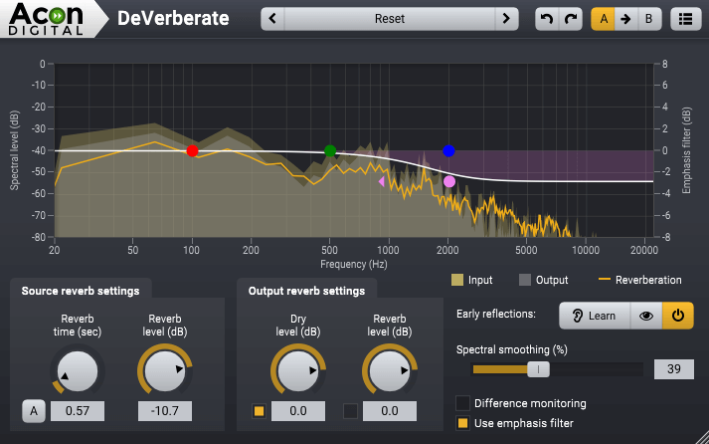Switch to the B settings slot

[x=649, y=19]
